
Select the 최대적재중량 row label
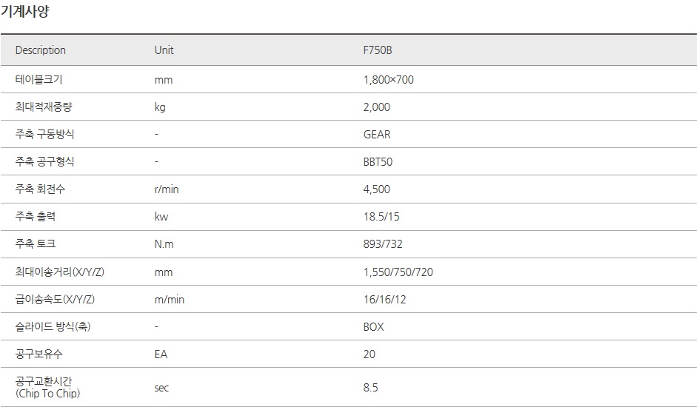(44, 107)
